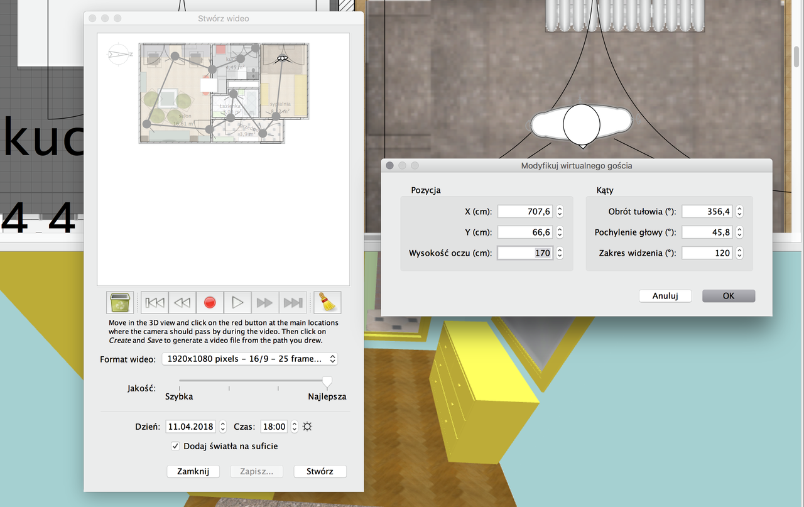
Task: Click the Stwórz button
Action: pyautogui.click(x=320, y=471)
